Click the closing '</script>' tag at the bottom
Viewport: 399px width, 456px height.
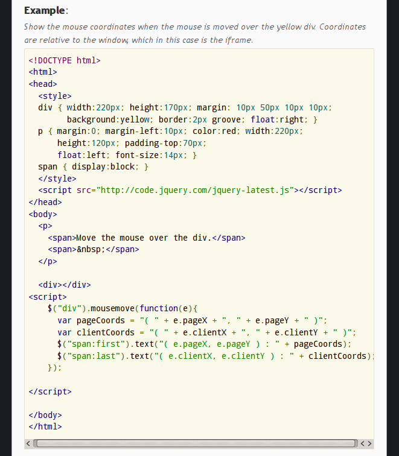pyautogui.click(x=50, y=391)
